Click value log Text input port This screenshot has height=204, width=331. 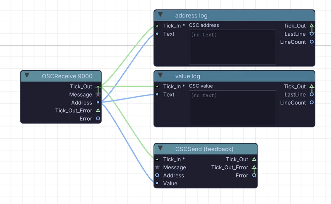click(x=157, y=94)
